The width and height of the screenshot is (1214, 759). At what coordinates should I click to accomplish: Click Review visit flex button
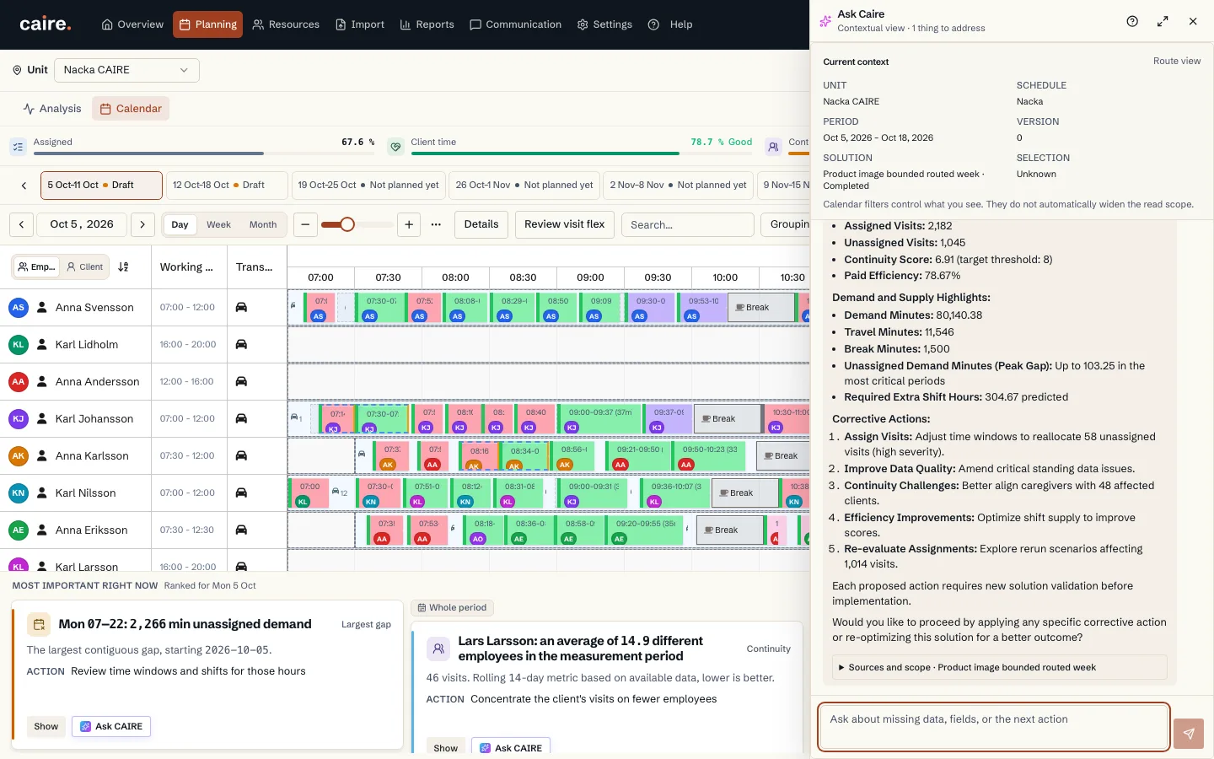pos(565,224)
